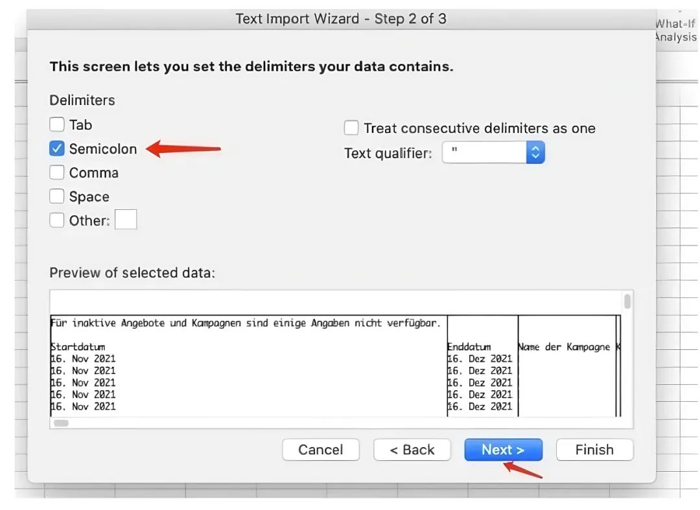Click the Text Import Wizard title bar

pos(341,19)
